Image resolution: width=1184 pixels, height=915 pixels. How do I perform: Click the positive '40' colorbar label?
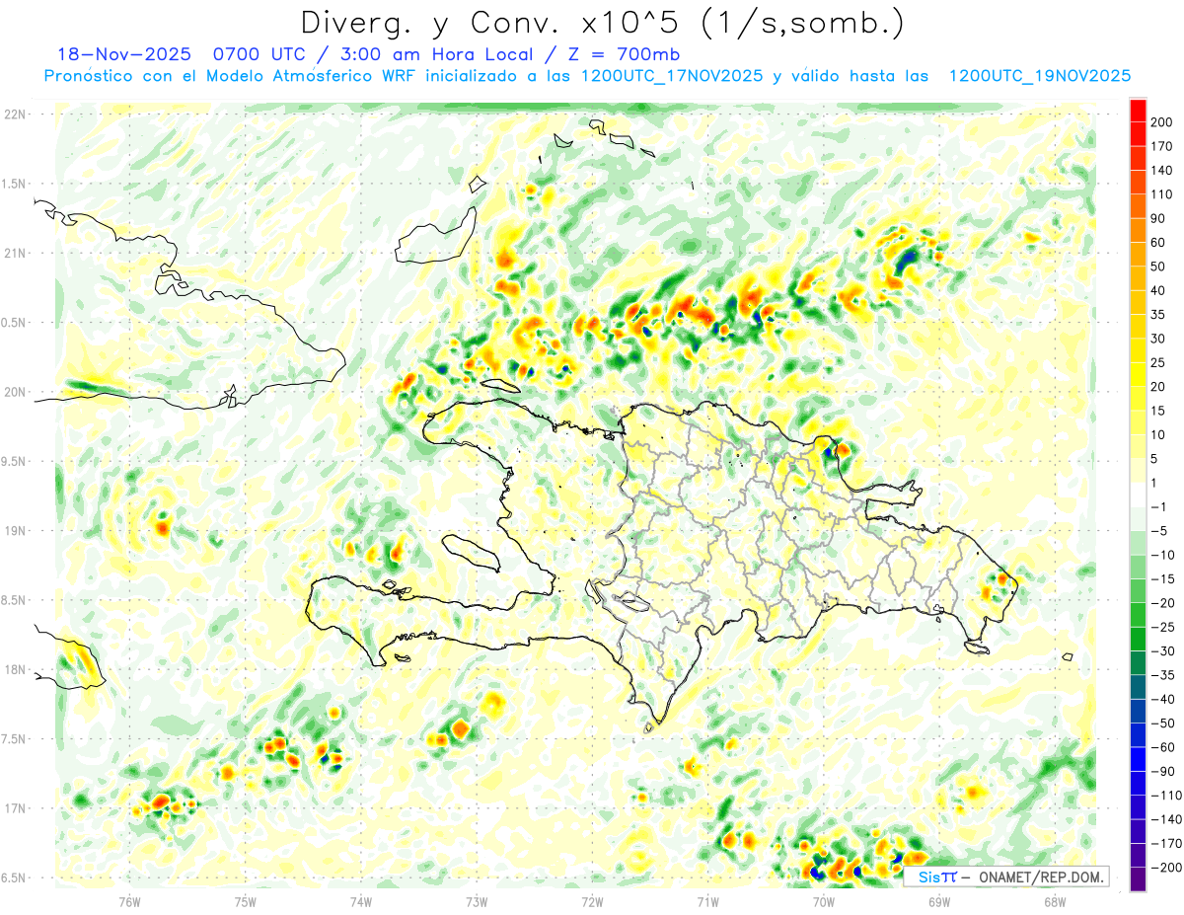click(1158, 291)
